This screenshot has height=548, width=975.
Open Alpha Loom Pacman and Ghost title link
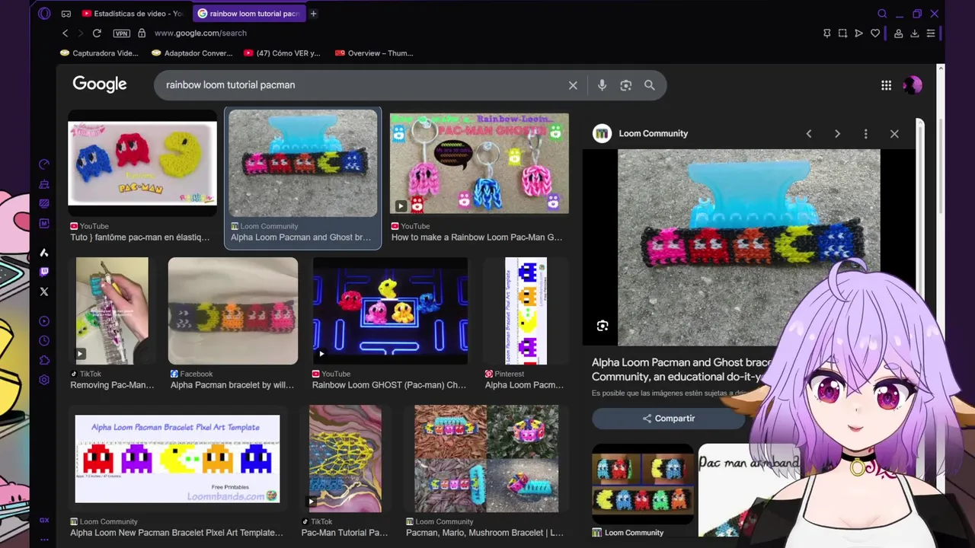(x=682, y=370)
